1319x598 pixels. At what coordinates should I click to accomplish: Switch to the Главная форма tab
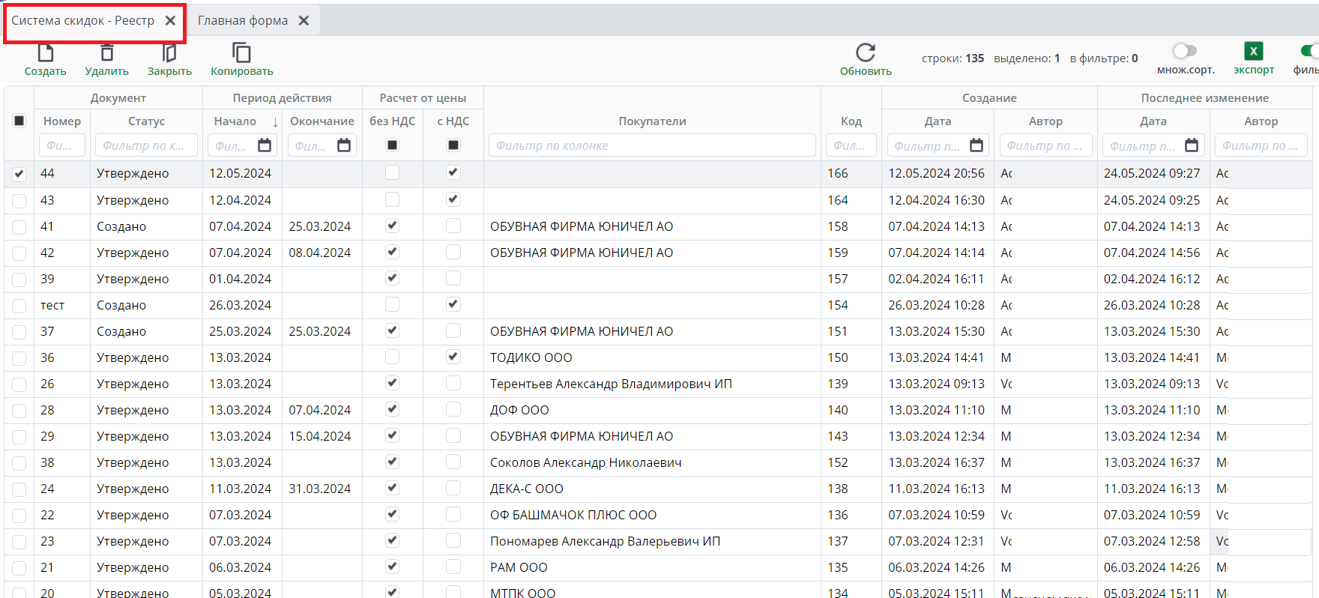click(242, 21)
